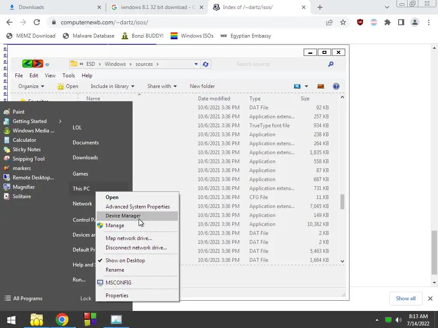Image resolution: width=438 pixels, height=328 pixels.
Task: Open the views options dropdown arrow
Action: click(x=306, y=86)
